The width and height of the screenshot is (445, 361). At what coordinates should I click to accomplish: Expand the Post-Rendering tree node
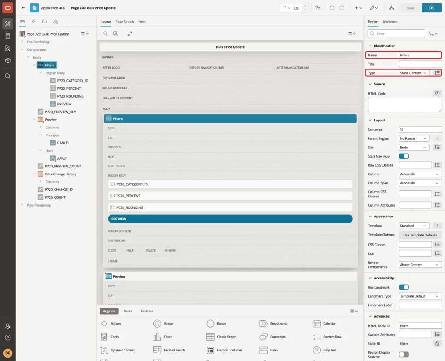coord(22,205)
